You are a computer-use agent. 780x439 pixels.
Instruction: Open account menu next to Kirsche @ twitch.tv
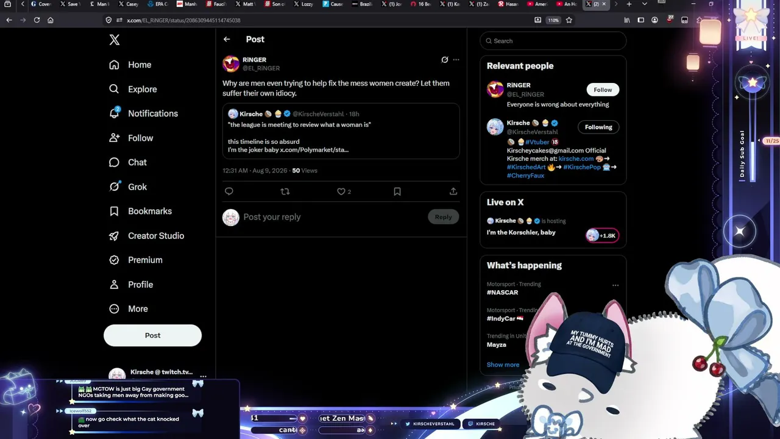[203, 376]
